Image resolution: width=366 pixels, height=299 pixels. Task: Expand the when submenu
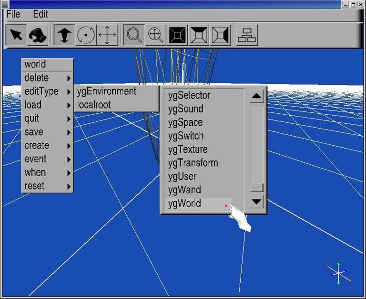(x=47, y=172)
